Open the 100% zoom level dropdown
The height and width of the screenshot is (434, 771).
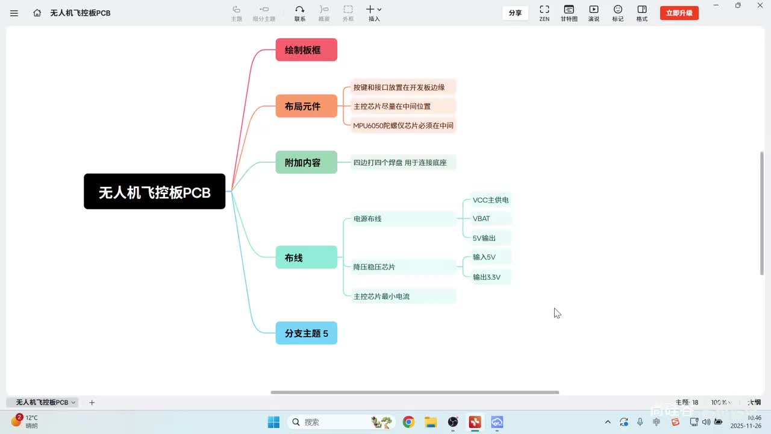click(x=722, y=402)
